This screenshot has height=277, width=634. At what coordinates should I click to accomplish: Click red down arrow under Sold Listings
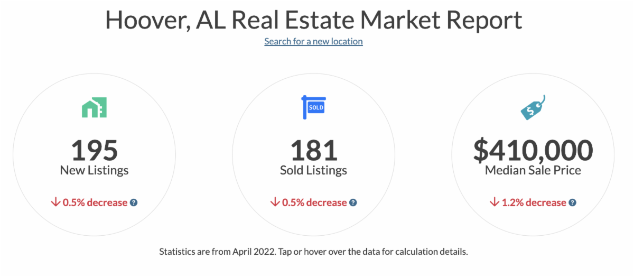[275, 202]
